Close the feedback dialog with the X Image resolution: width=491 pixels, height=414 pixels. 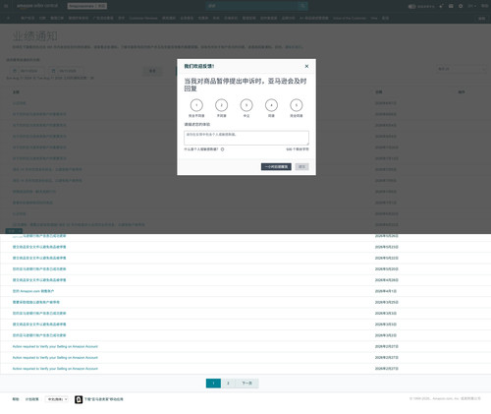tap(306, 66)
